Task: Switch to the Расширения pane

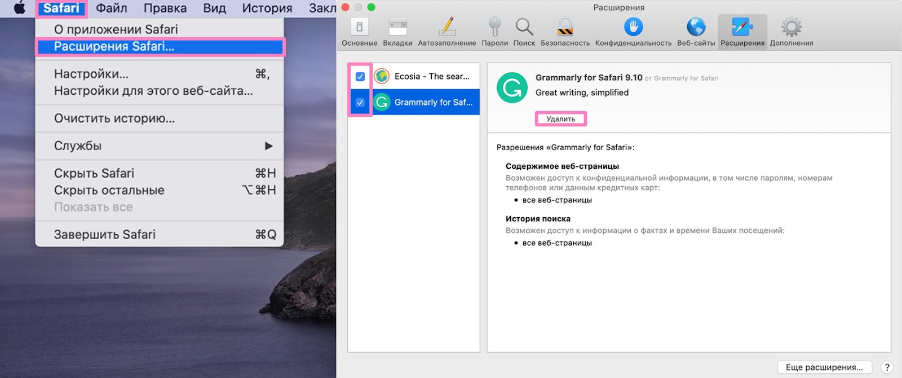Action: pyautogui.click(x=742, y=32)
